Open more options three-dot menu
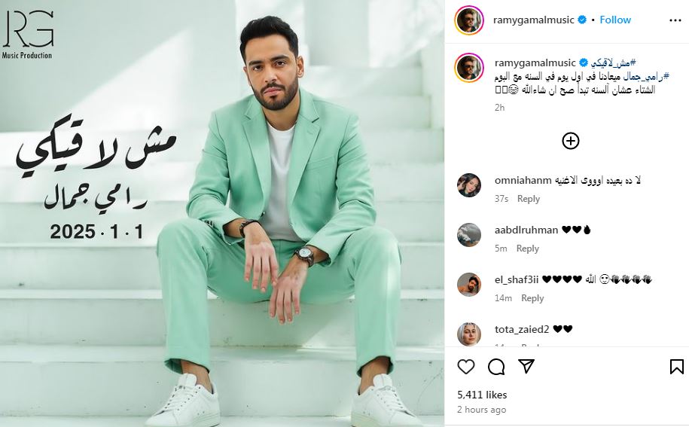The height and width of the screenshot is (427, 689). [675, 20]
